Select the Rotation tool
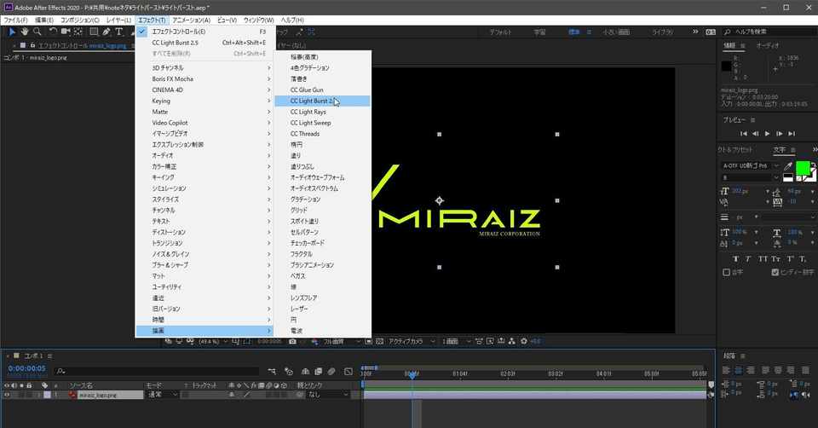 tap(53, 32)
